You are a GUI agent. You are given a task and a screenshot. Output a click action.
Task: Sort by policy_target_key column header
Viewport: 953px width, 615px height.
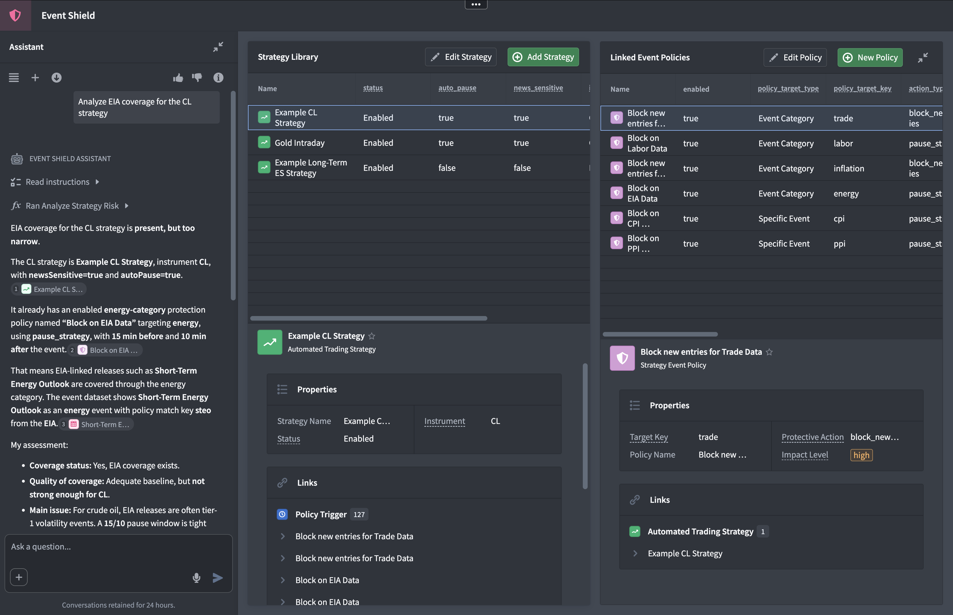(862, 89)
